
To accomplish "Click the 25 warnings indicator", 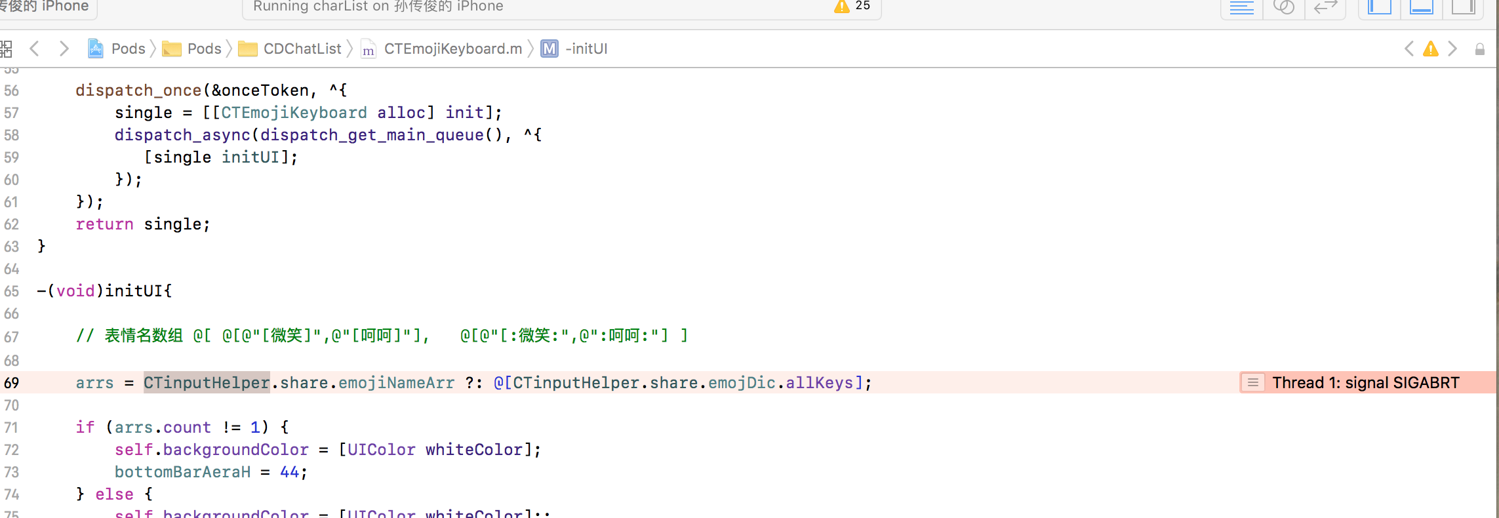I will tap(852, 6).
